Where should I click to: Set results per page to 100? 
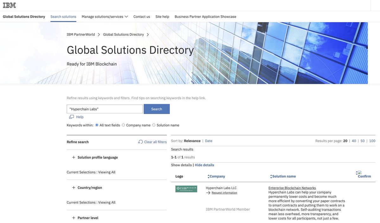click(372, 141)
